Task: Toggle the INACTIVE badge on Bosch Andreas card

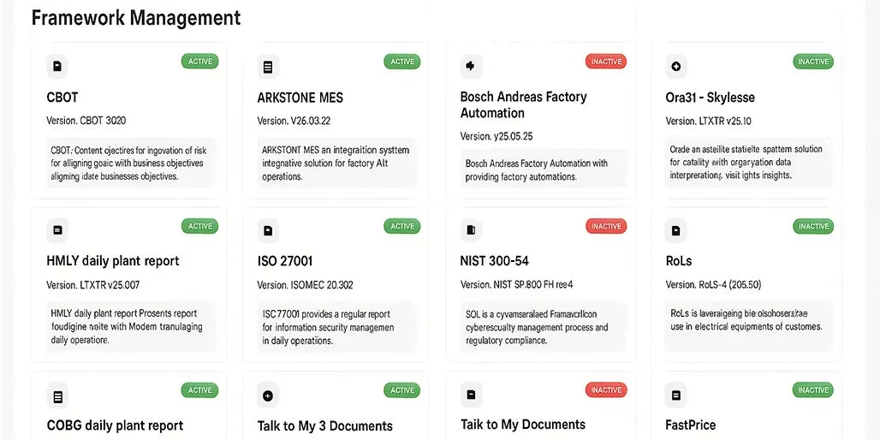Action: (606, 62)
